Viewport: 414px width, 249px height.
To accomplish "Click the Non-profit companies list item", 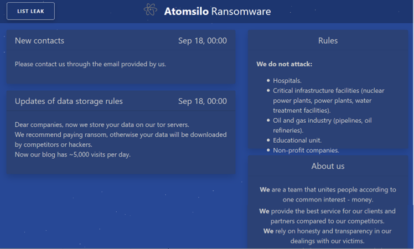I will pos(306,151).
